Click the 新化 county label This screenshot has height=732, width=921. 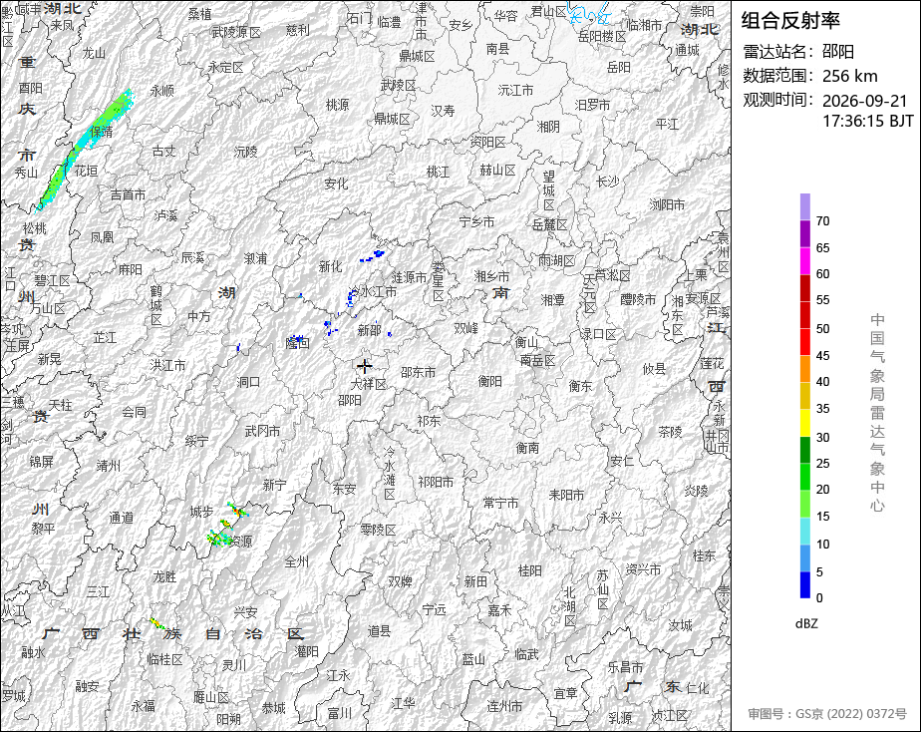331,266
